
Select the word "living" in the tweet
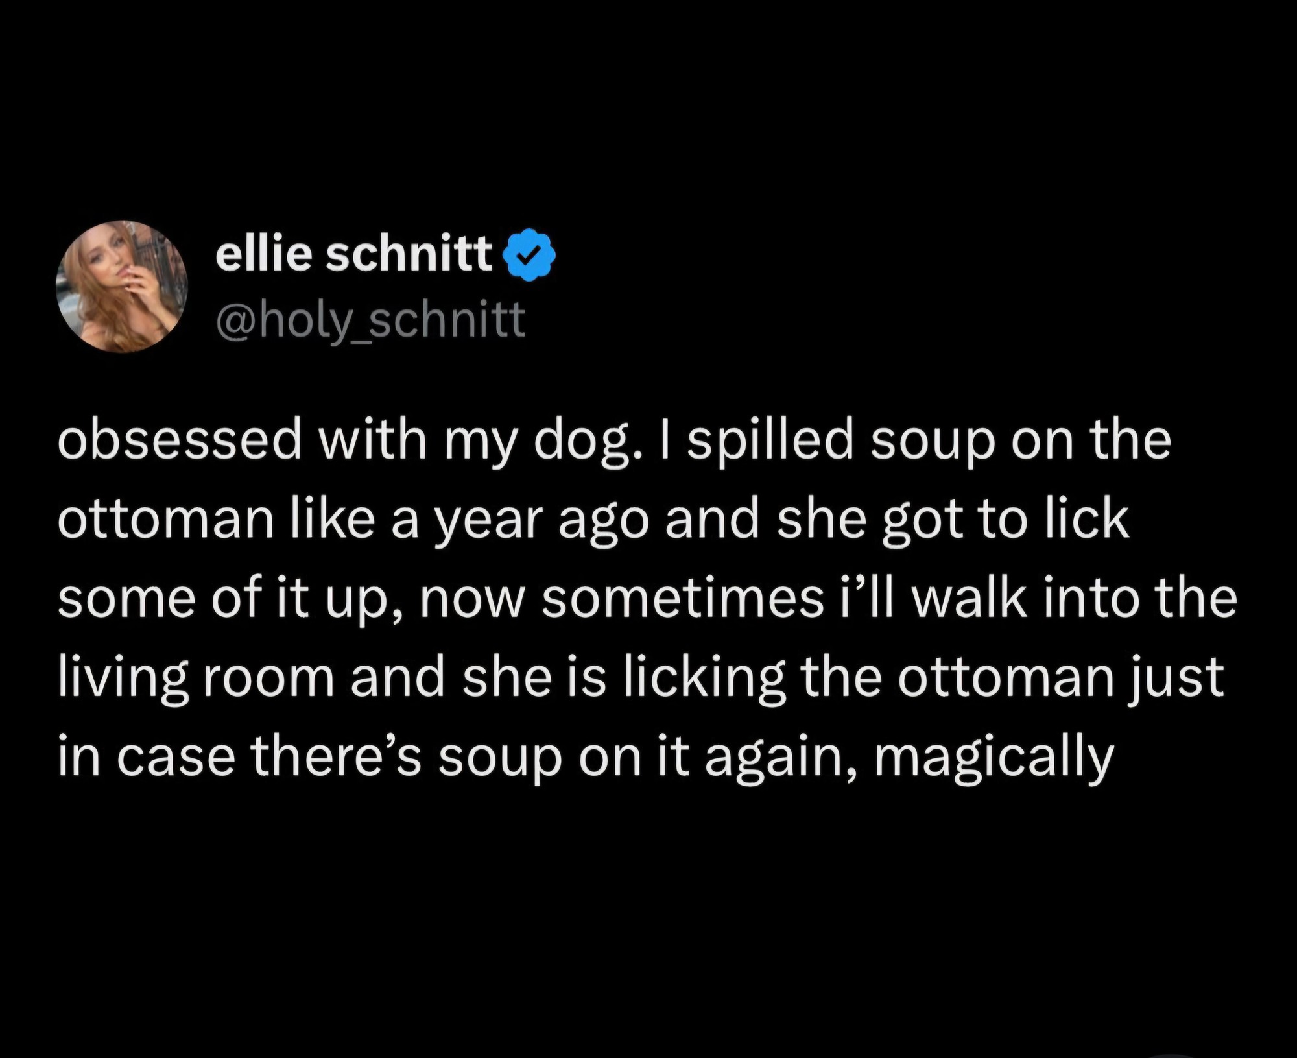pyautogui.click(x=124, y=678)
